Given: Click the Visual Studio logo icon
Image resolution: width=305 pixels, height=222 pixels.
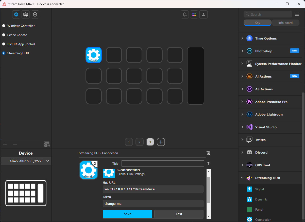Looking at the screenshot, I should point(249,127).
